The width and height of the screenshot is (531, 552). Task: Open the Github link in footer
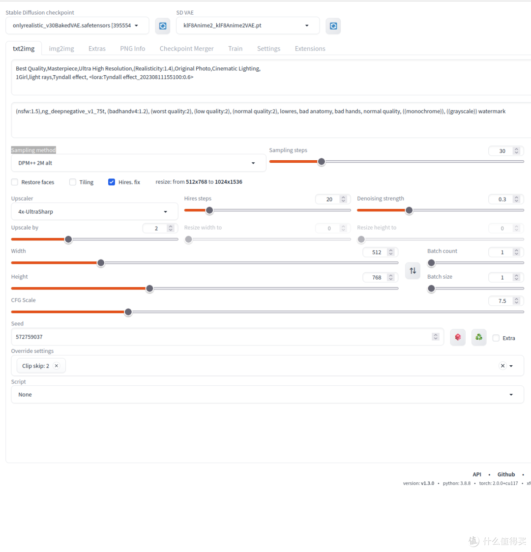pos(506,474)
